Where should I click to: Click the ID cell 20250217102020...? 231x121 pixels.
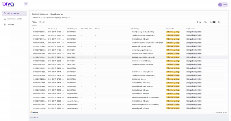pos(39,32)
